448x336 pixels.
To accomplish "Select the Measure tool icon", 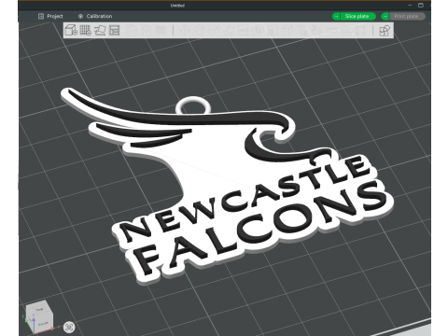I will pos(330,30).
